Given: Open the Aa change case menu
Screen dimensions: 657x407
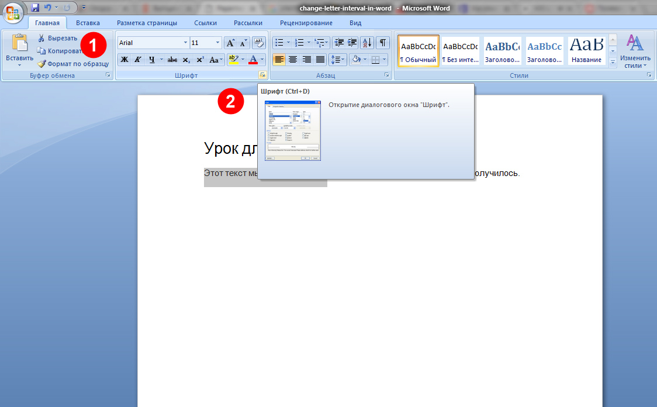Looking at the screenshot, I should [x=216, y=60].
